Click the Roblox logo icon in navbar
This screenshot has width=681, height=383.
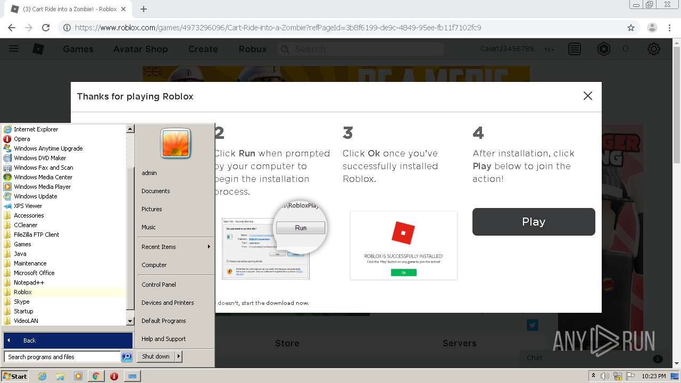[38, 49]
